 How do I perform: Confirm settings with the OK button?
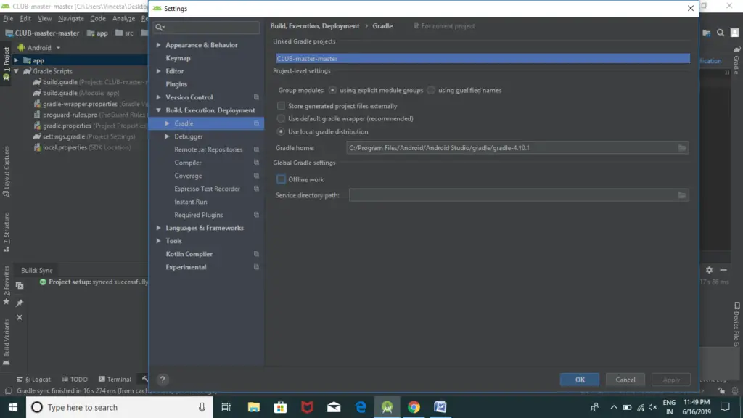click(x=580, y=380)
